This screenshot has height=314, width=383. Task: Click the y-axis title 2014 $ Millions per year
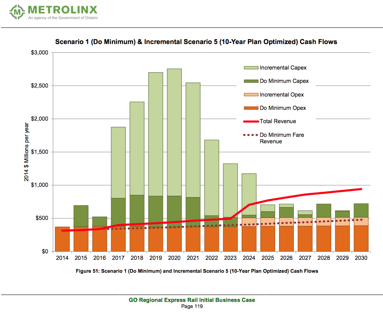(x=26, y=152)
